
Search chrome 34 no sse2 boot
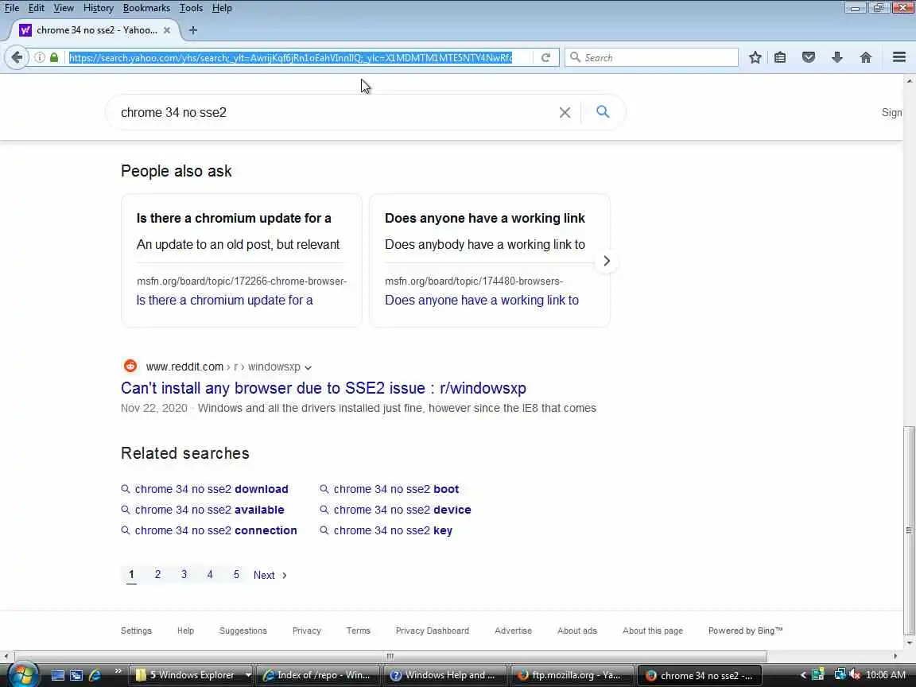coord(396,489)
